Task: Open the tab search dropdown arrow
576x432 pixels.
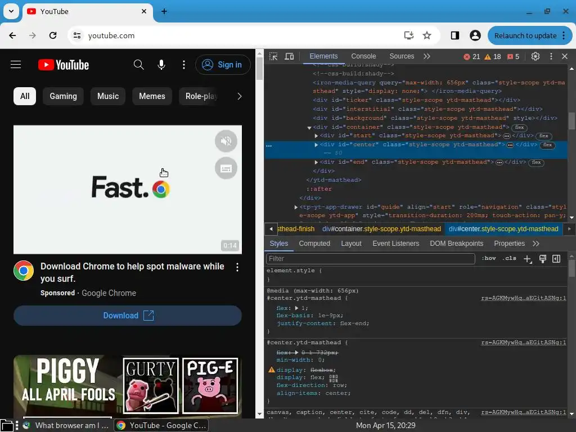Action: pos(11,11)
